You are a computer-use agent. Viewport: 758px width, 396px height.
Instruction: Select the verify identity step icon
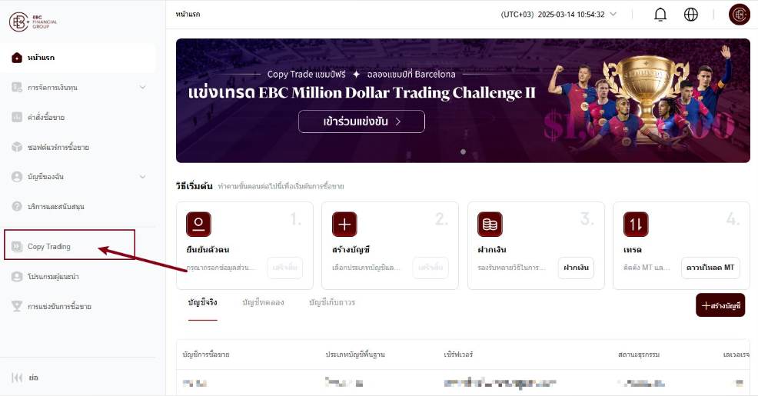(198, 225)
